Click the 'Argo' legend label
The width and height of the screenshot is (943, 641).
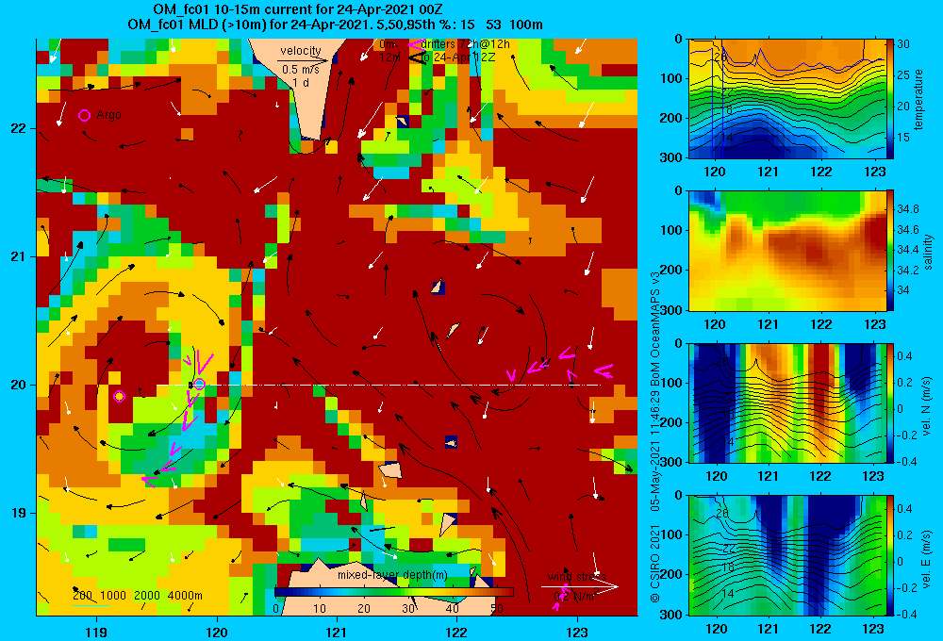(x=108, y=115)
